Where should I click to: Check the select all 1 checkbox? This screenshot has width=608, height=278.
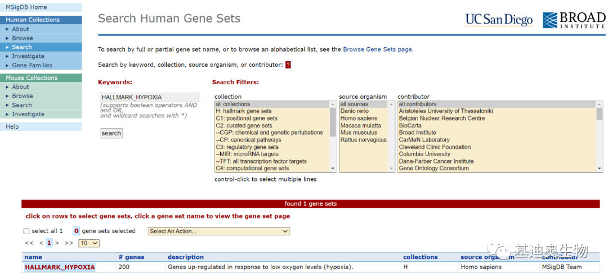point(26,231)
